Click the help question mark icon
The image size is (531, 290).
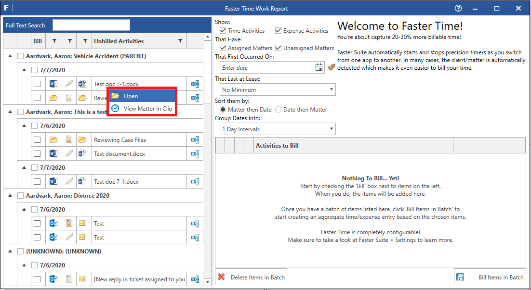[x=458, y=8]
